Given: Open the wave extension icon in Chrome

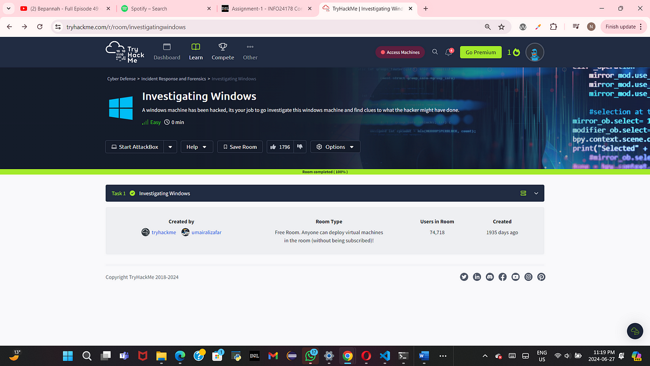Looking at the screenshot, I should tap(523, 27).
